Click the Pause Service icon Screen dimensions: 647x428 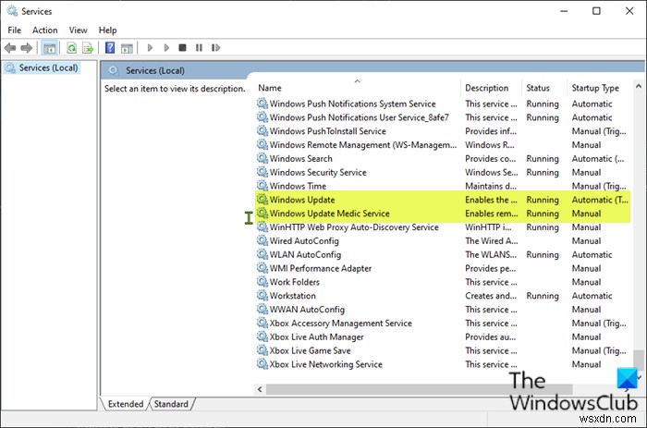[x=199, y=48]
